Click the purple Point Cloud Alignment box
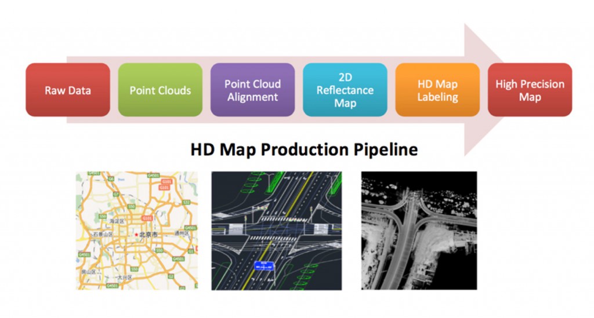 click(x=252, y=90)
